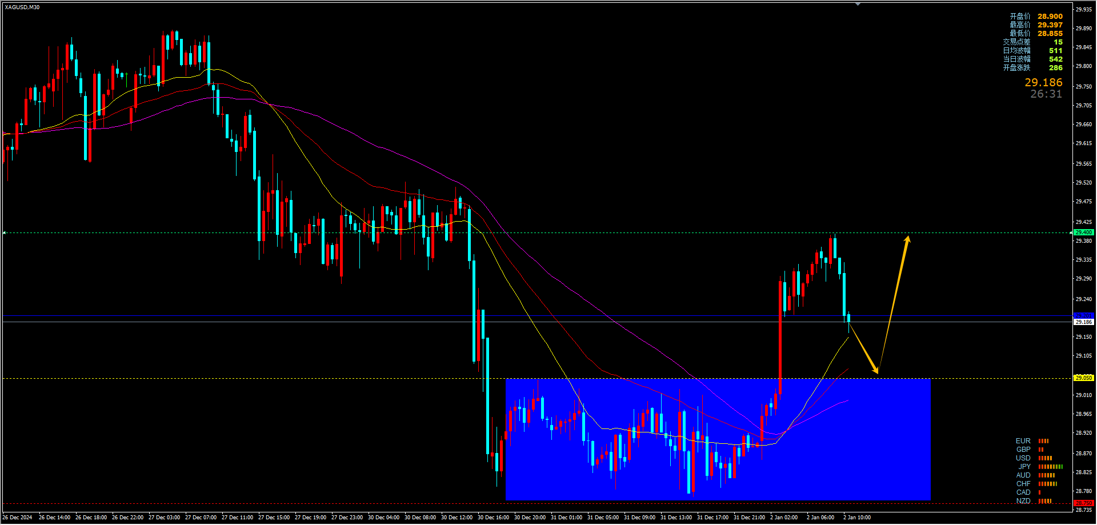Click the 31 Dec 01:00 time axis label

(566, 518)
